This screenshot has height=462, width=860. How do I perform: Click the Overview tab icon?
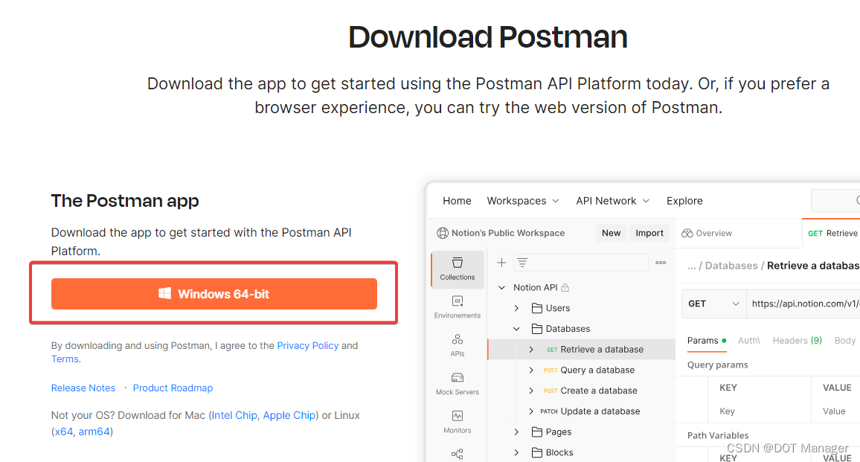pyautogui.click(x=687, y=233)
